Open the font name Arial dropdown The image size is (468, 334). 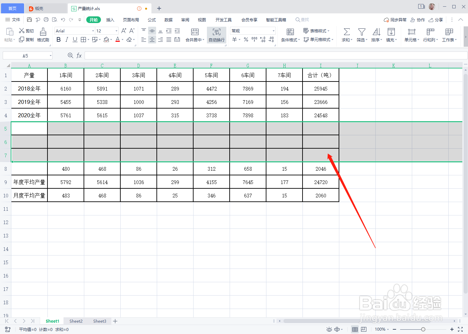(x=93, y=31)
